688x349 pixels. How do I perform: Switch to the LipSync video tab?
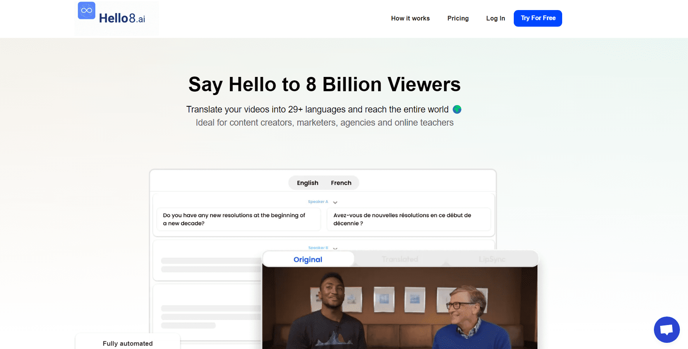[492, 259]
